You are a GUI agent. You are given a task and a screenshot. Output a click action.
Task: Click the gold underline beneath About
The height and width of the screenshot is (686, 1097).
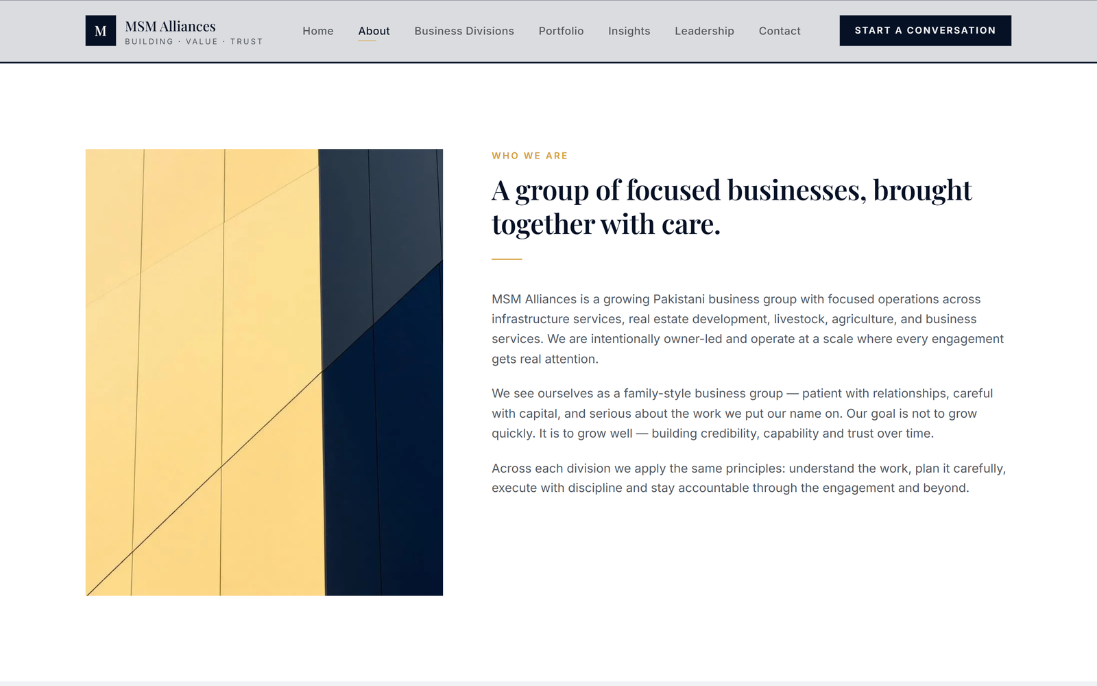[x=367, y=41]
